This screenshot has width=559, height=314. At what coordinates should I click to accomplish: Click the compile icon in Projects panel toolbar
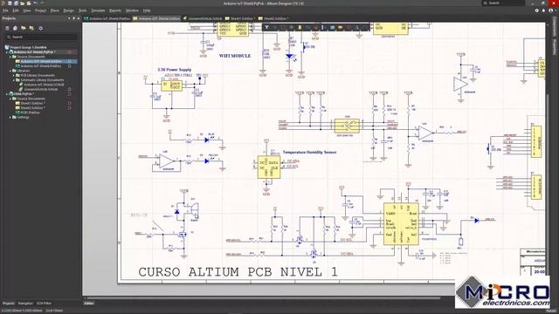click(16, 28)
